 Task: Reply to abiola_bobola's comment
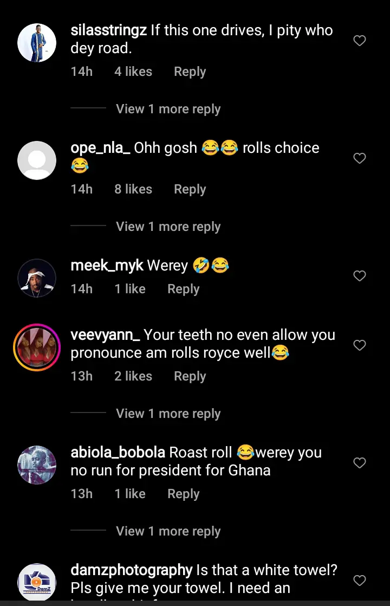183,494
